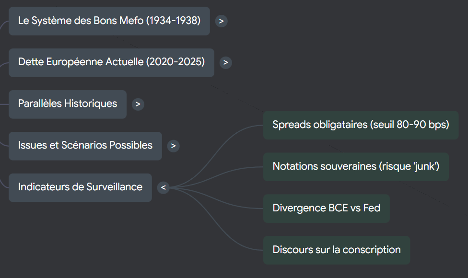Screen dimensions: 468x278
Task: Click the Parallèles Historiques node
Action: click(68, 104)
